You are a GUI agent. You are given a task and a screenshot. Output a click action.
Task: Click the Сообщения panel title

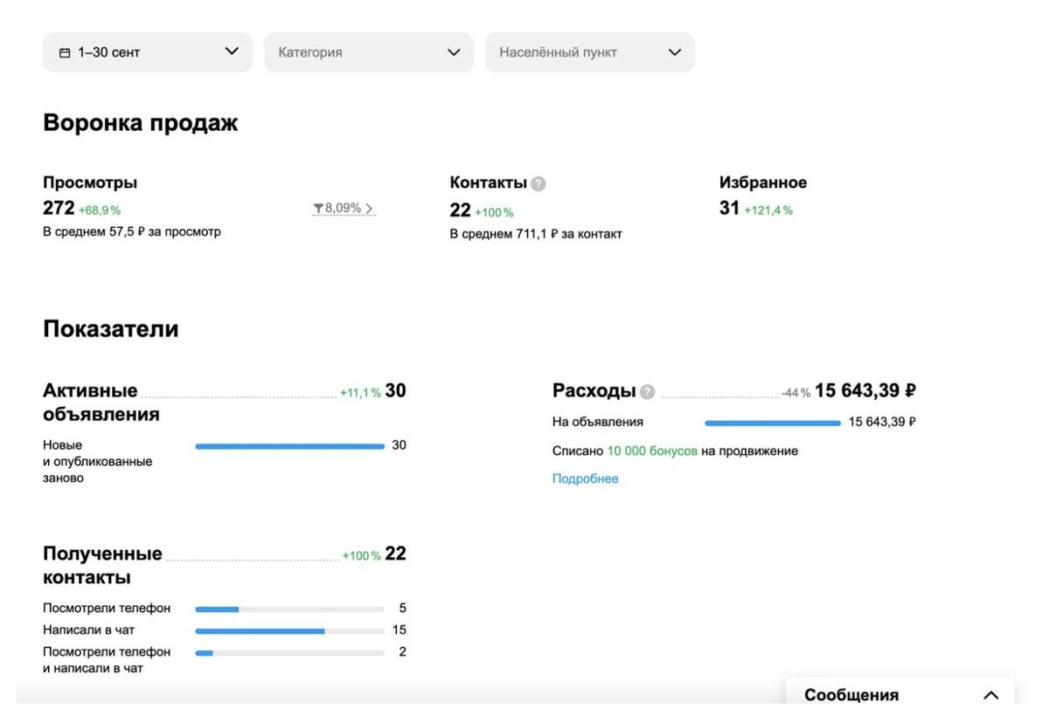click(851, 695)
